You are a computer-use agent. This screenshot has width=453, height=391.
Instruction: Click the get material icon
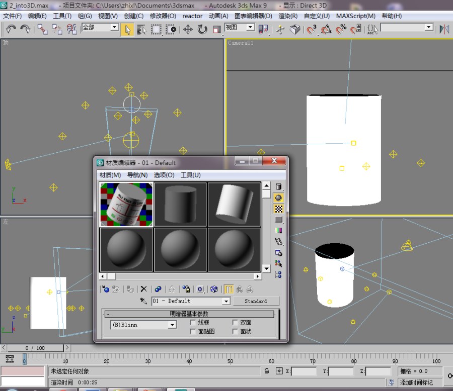click(x=105, y=289)
